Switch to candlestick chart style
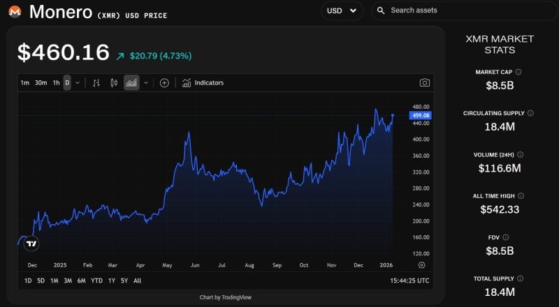 tap(114, 83)
